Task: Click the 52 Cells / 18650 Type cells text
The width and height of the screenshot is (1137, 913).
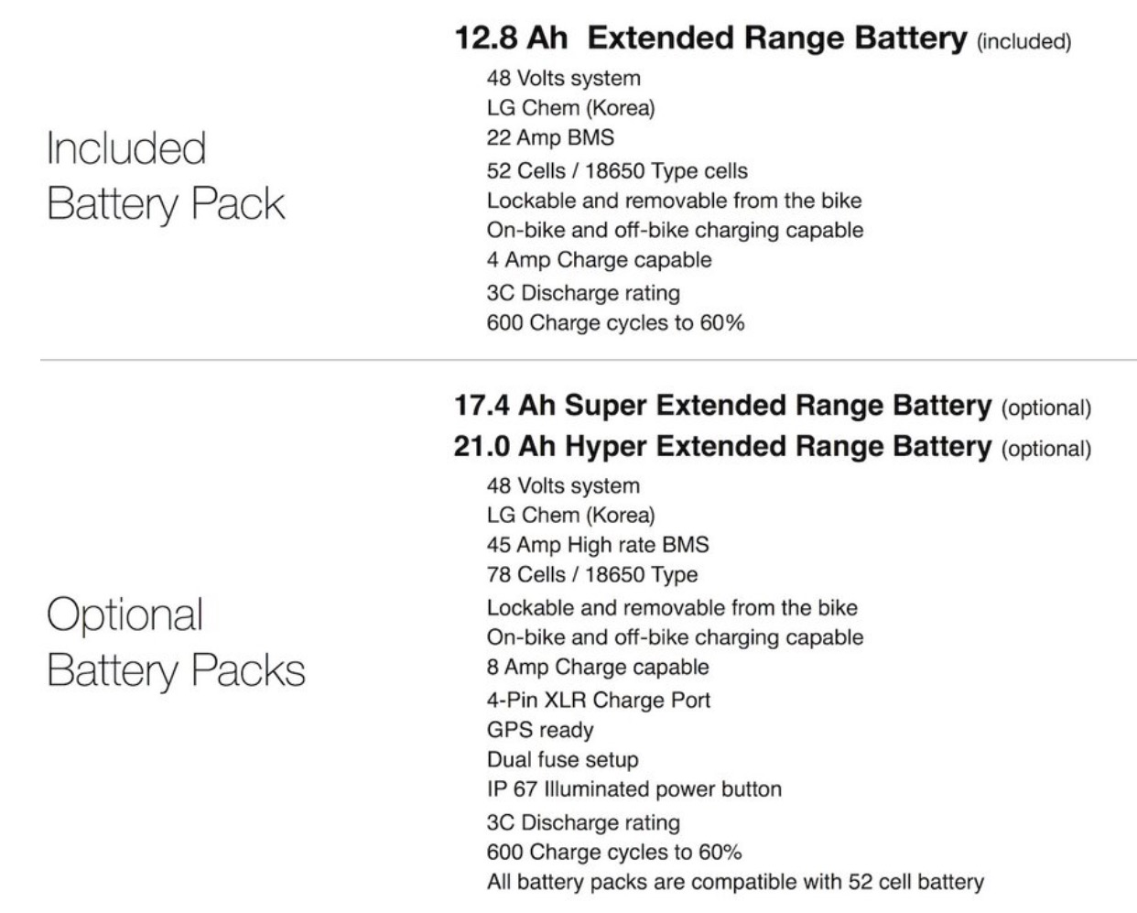Action: 617,171
